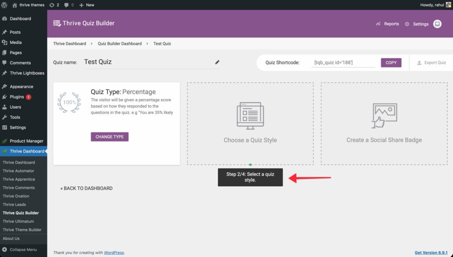453x257 pixels.
Task: Click the CHANGE TYPE button
Action: click(x=110, y=137)
